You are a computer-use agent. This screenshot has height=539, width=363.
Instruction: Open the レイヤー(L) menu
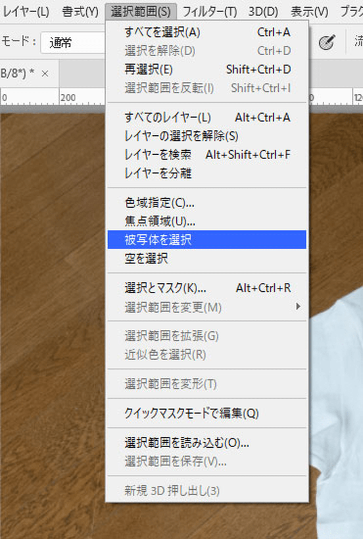point(26,11)
